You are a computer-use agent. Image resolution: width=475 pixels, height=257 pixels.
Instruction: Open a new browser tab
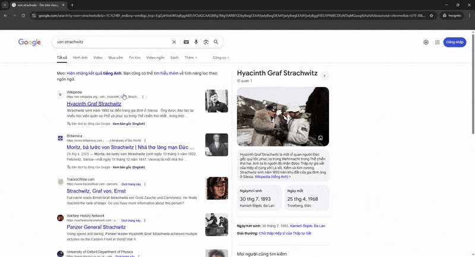point(72,5)
